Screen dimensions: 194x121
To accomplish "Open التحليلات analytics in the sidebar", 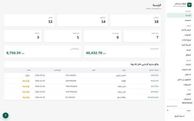I will pos(179,20).
